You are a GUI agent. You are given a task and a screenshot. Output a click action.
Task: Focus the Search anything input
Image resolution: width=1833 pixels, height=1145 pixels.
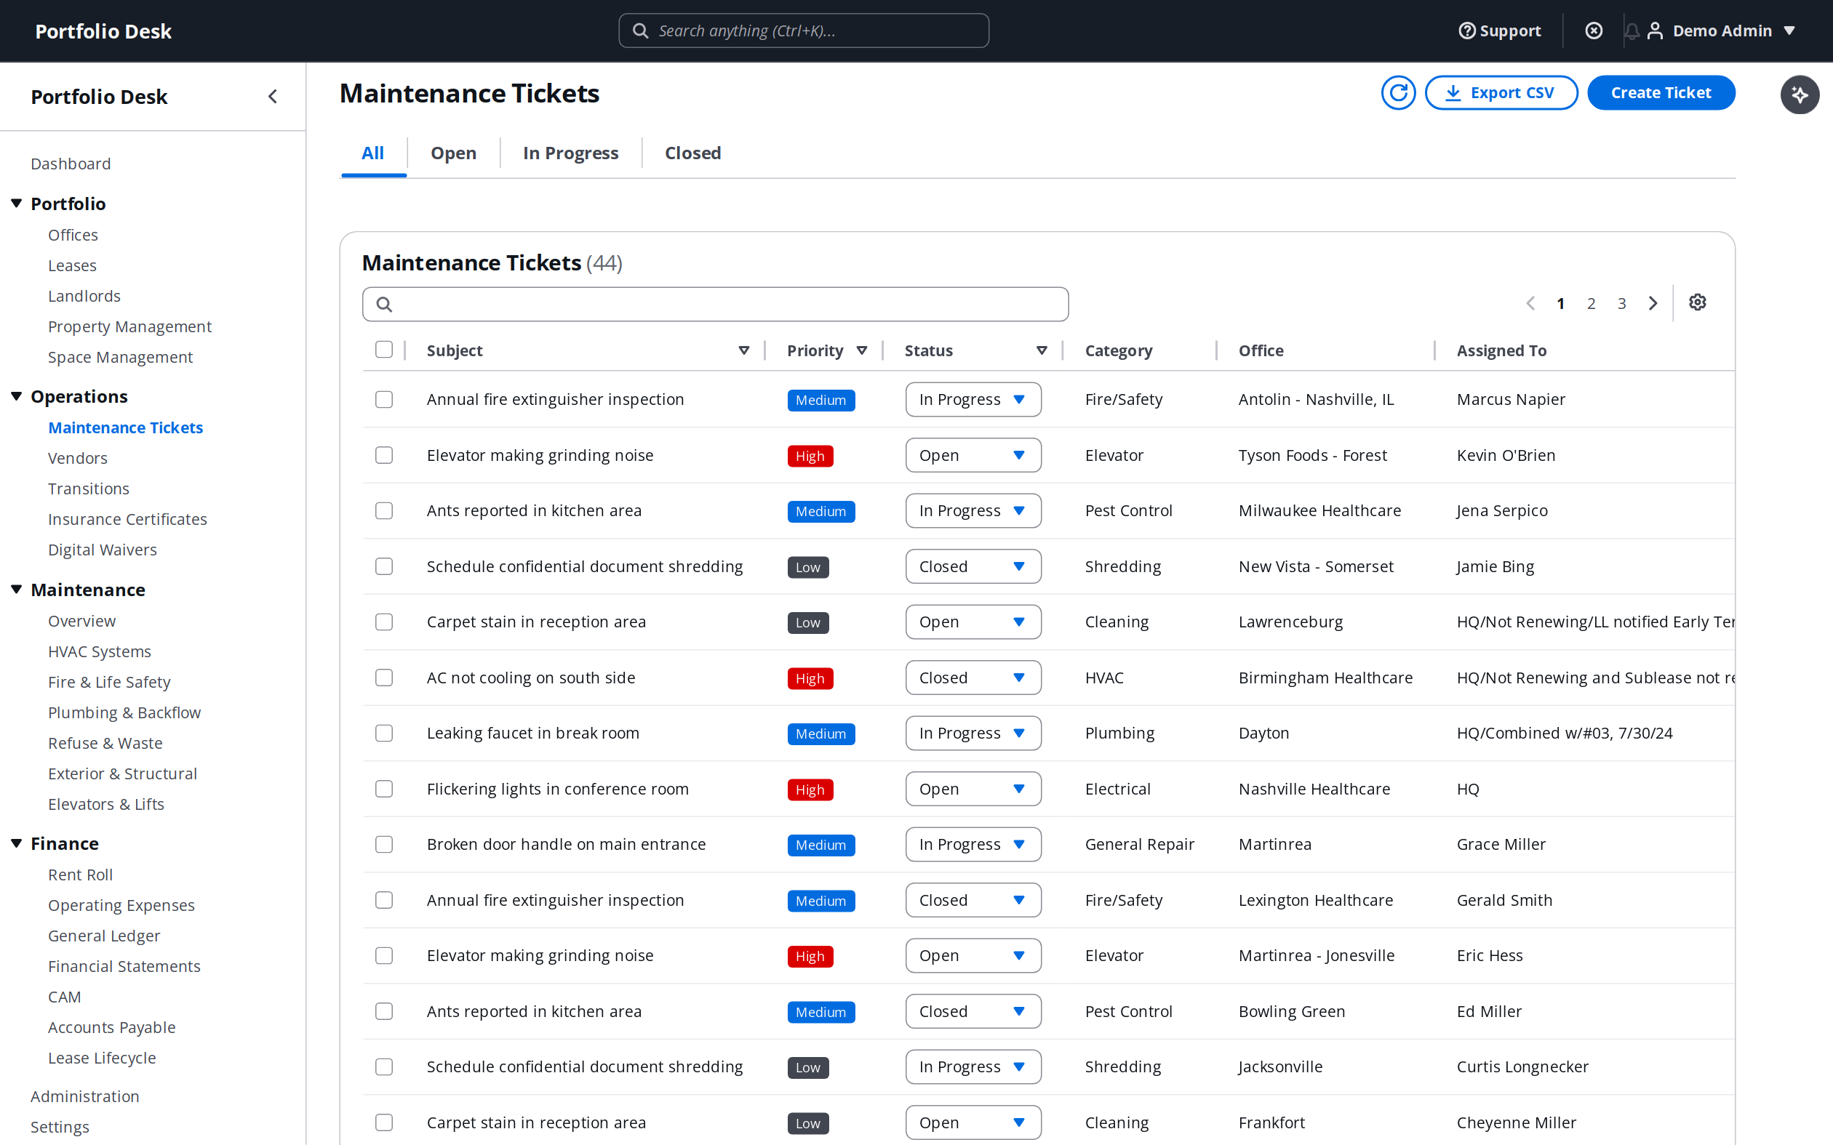coord(804,31)
